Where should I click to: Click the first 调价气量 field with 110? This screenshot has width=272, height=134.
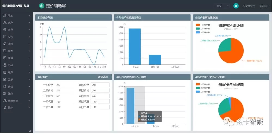tap(100, 102)
